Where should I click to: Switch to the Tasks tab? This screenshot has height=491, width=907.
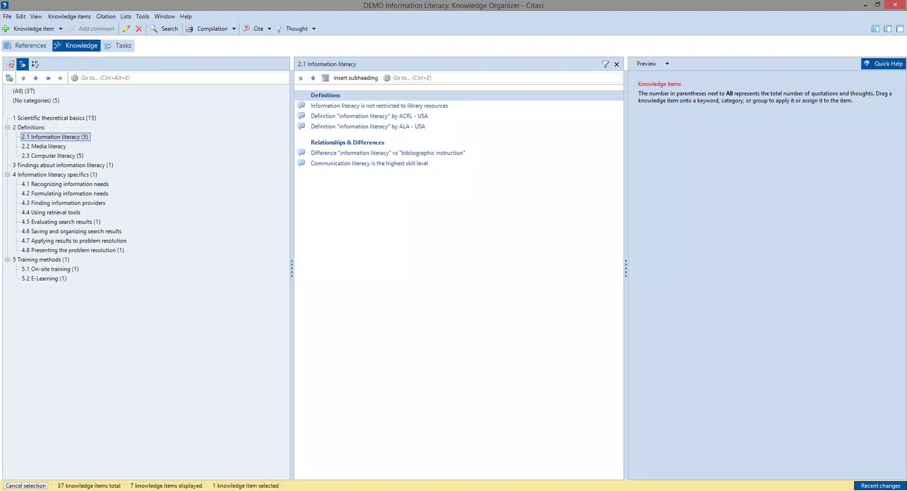pyautogui.click(x=118, y=45)
